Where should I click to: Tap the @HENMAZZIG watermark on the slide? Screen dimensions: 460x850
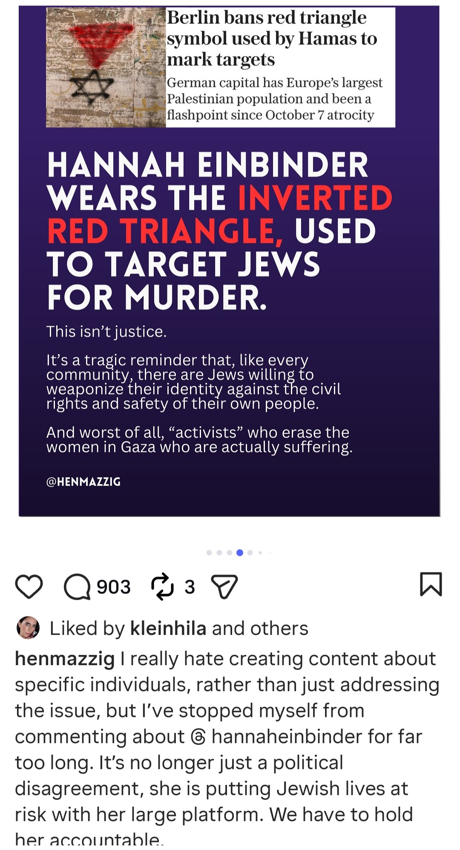(83, 481)
